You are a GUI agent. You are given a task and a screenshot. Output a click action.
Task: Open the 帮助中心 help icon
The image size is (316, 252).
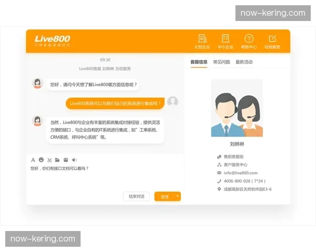[249, 41]
